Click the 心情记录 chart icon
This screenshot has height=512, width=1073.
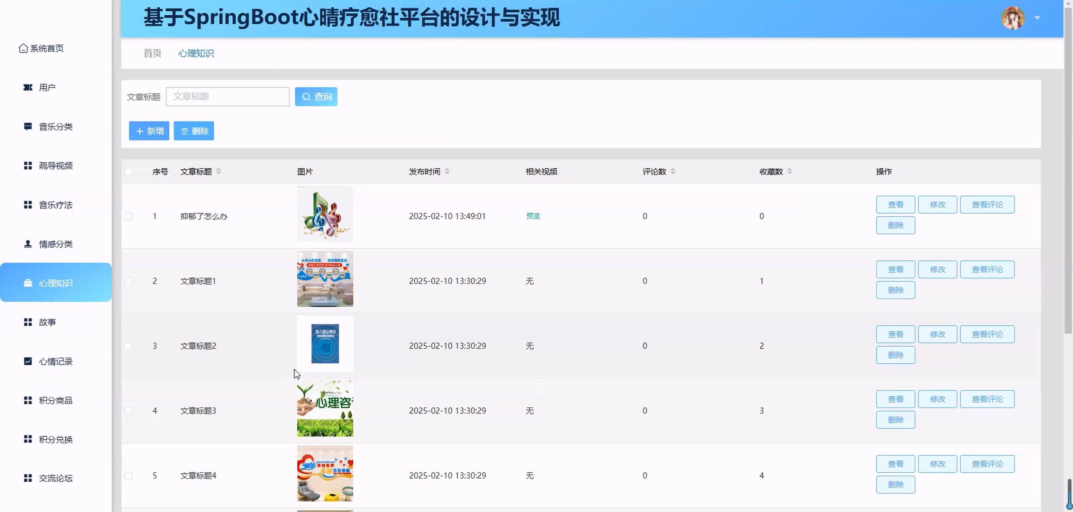(28, 361)
